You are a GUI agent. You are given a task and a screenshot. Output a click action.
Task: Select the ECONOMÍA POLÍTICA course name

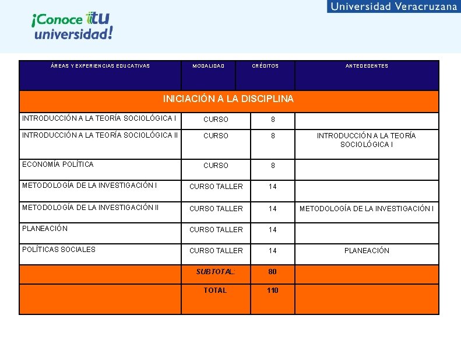tap(58, 164)
